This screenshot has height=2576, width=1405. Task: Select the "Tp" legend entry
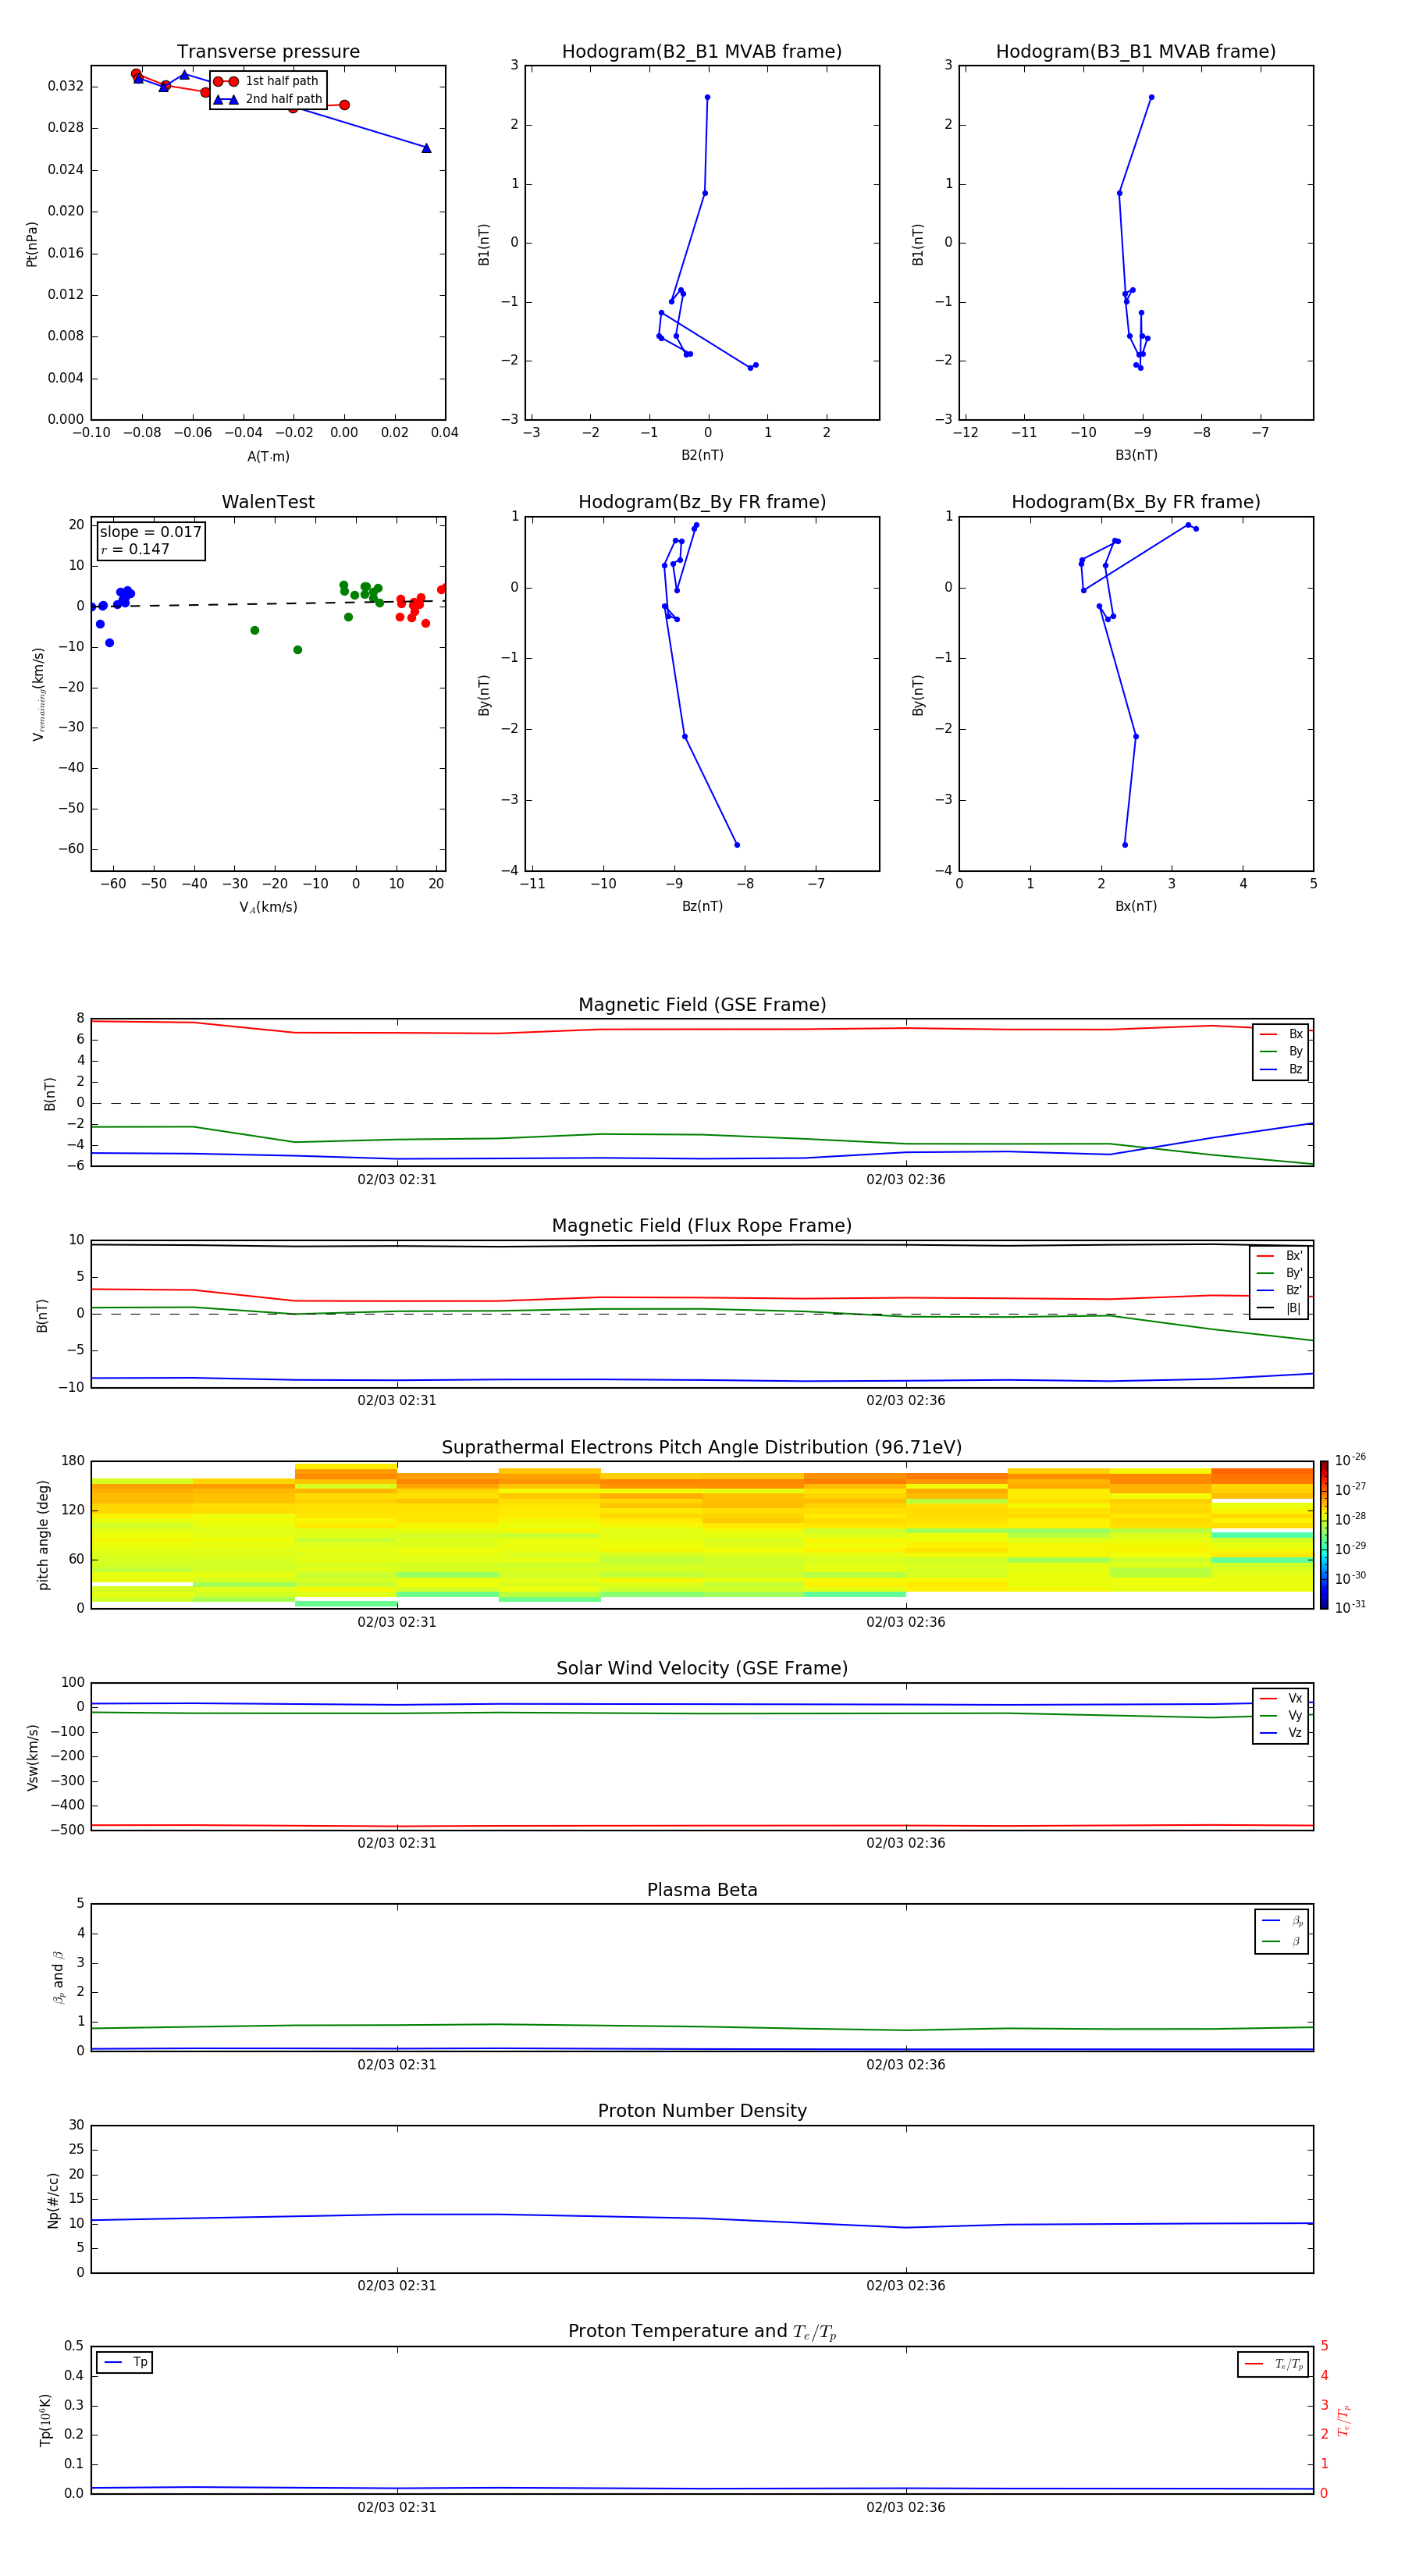coord(125,2362)
